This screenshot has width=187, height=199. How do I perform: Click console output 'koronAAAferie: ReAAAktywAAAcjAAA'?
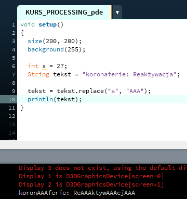[x=77, y=193]
